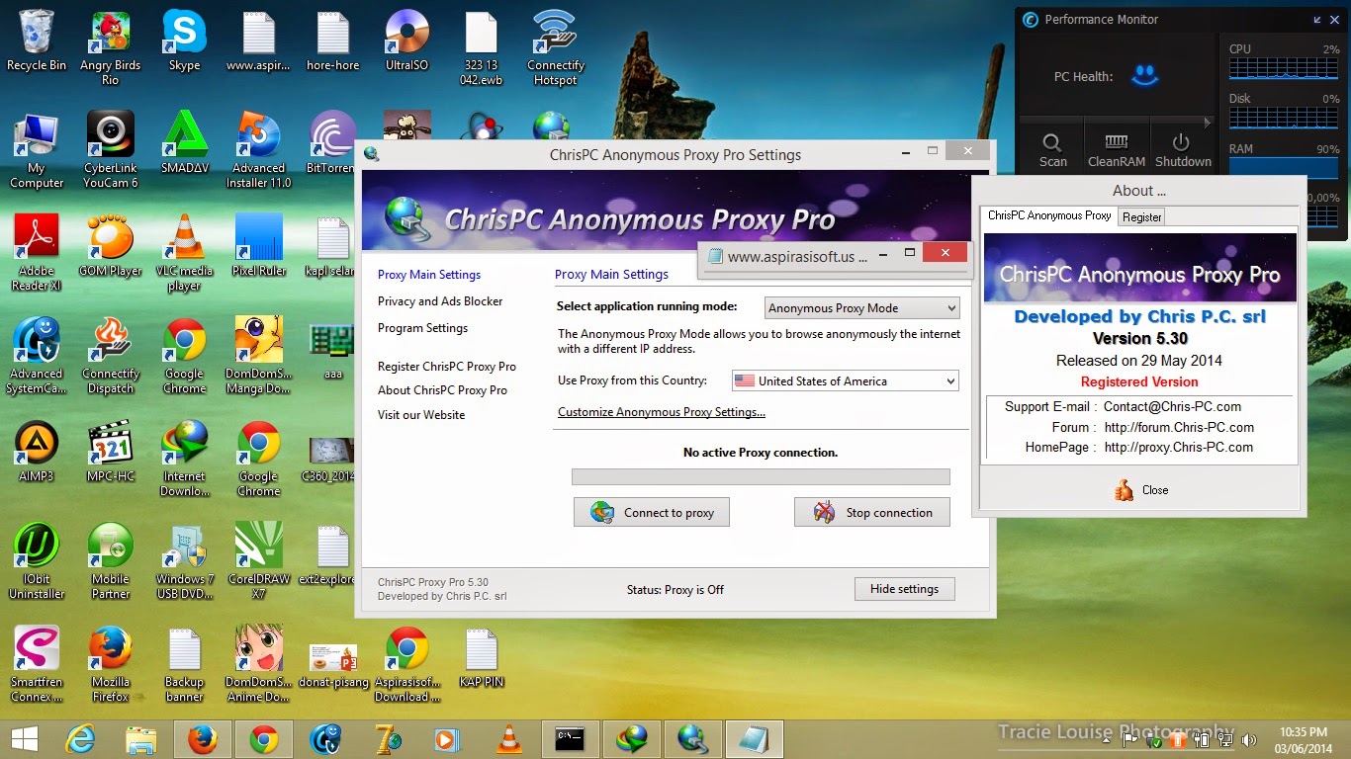Choose Visit our Website in sidebar
The width and height of the screenshot is (1351, 759).
coord(421,415)
